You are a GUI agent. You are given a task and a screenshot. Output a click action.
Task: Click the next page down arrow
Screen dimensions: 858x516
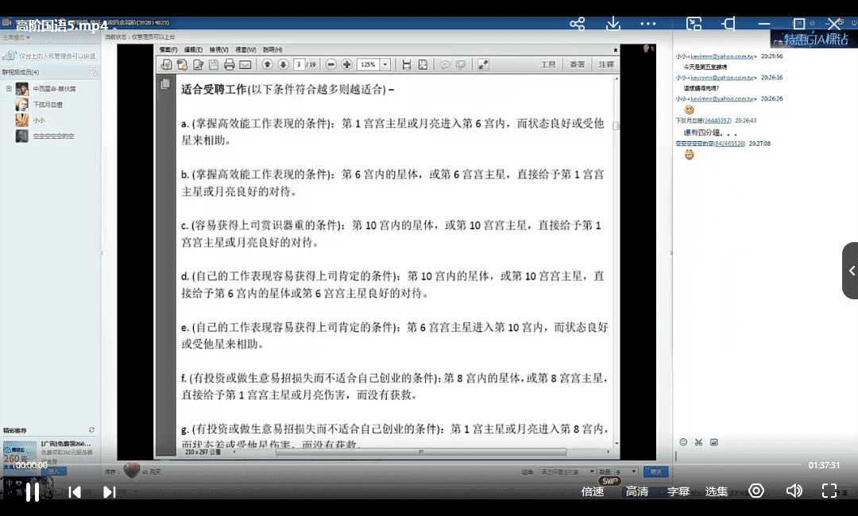[282, 64]
